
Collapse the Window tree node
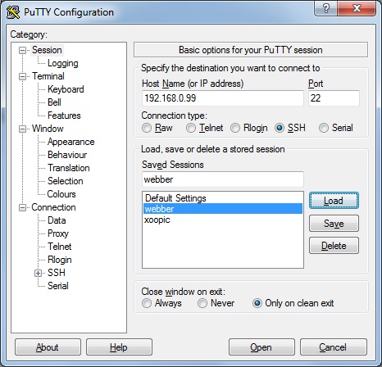[x=22, y=129]
